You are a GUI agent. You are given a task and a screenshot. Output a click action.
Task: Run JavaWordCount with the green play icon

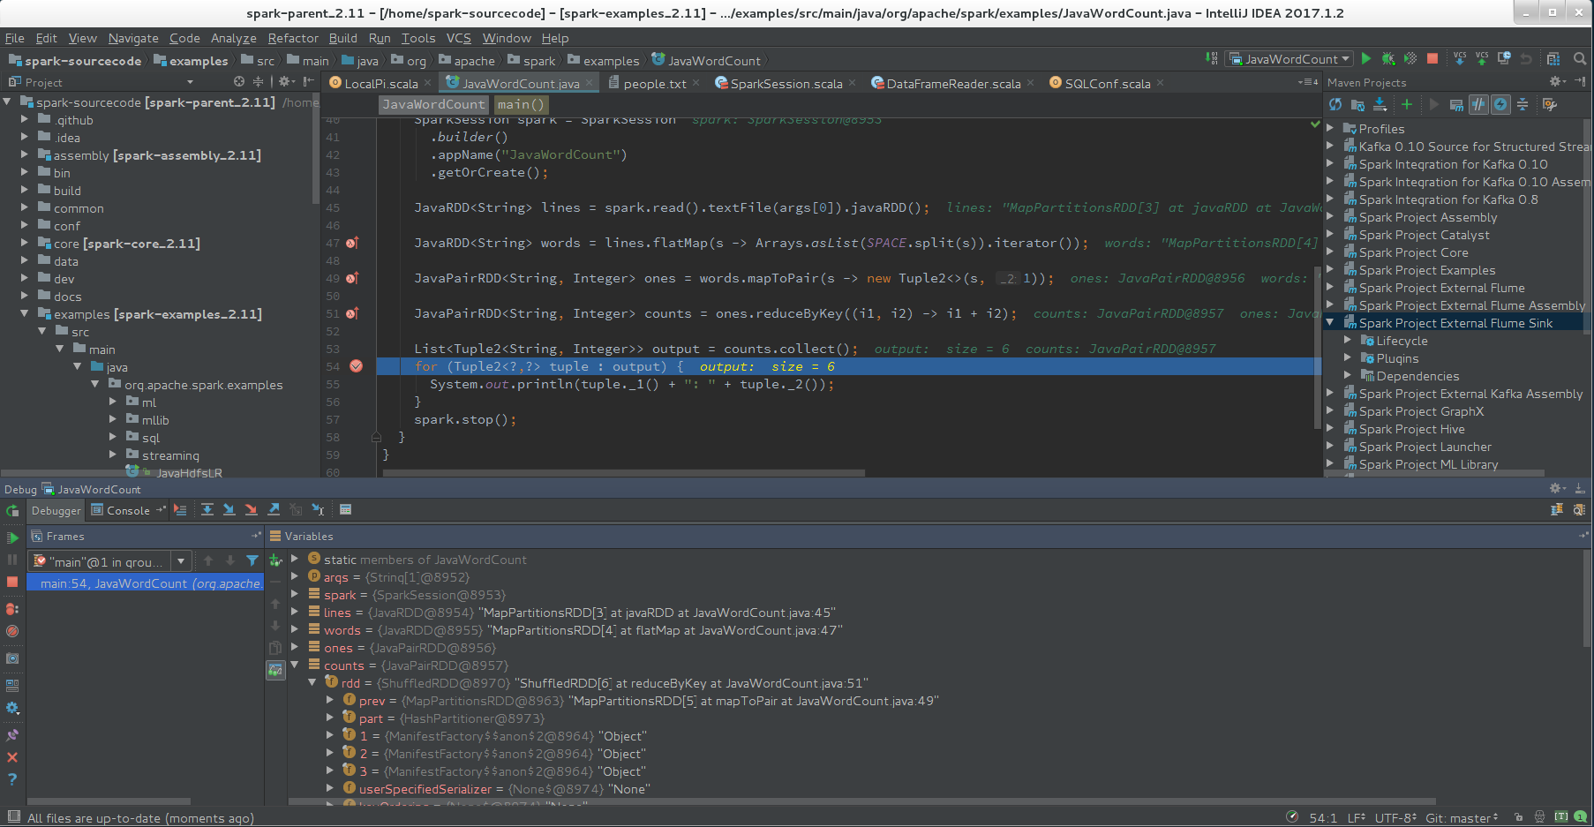[x=1366, y=59]
